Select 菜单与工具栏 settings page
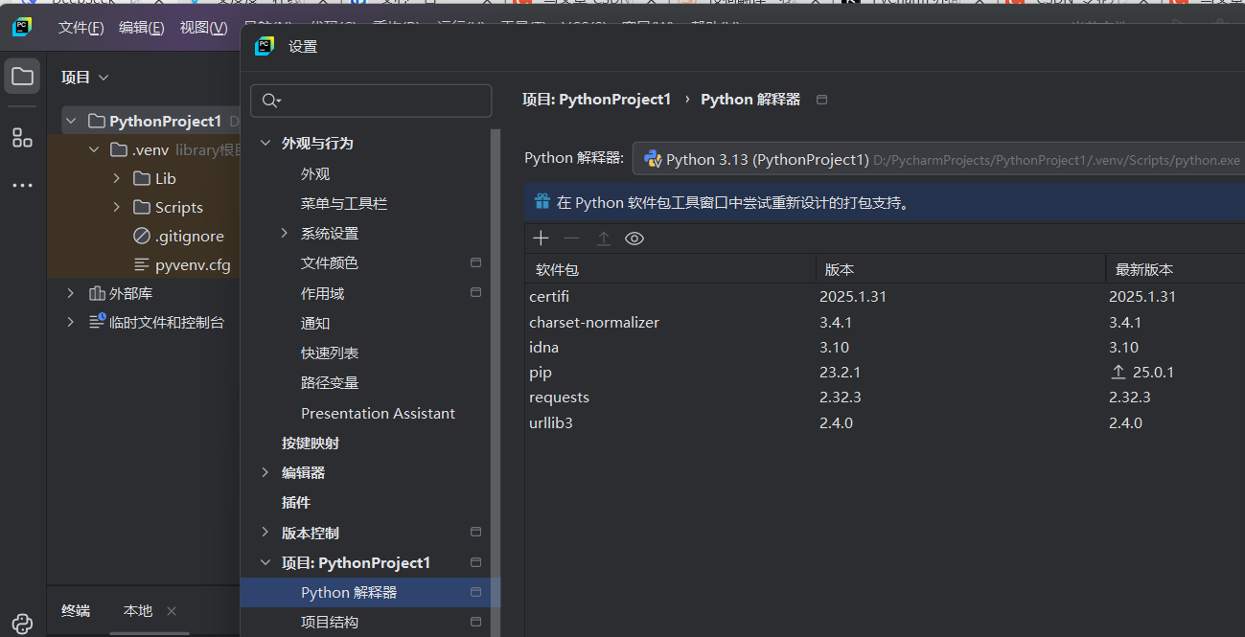1245x637 pixels. point(343,203)
